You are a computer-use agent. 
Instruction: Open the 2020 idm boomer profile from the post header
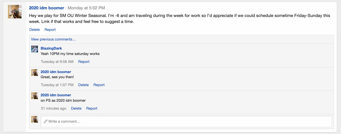coord(47,8)
